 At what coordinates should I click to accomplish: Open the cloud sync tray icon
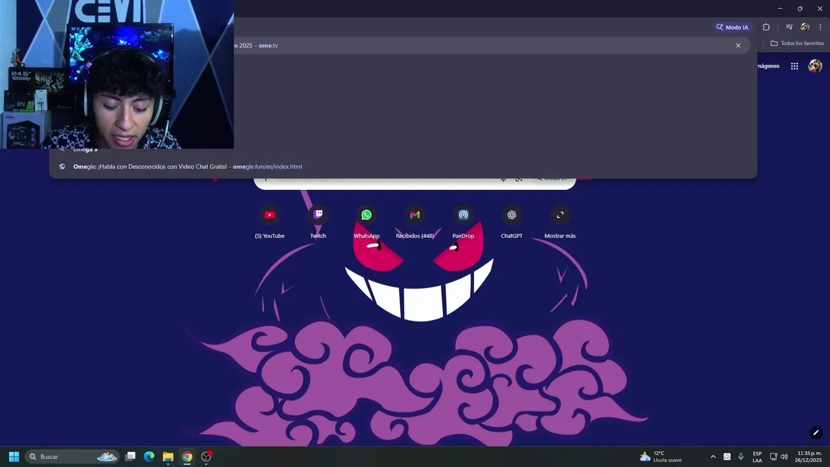[727, 457]
